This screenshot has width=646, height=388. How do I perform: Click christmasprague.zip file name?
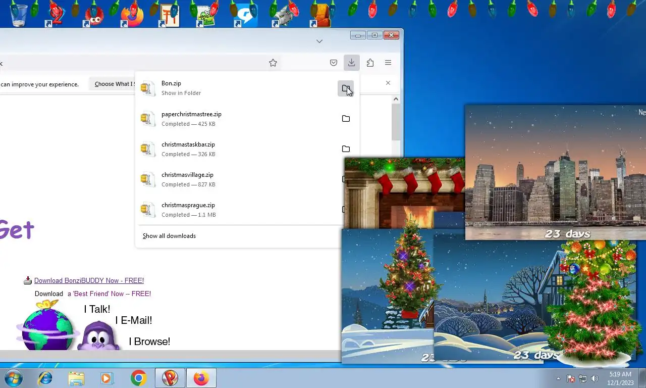click(188, 205)
